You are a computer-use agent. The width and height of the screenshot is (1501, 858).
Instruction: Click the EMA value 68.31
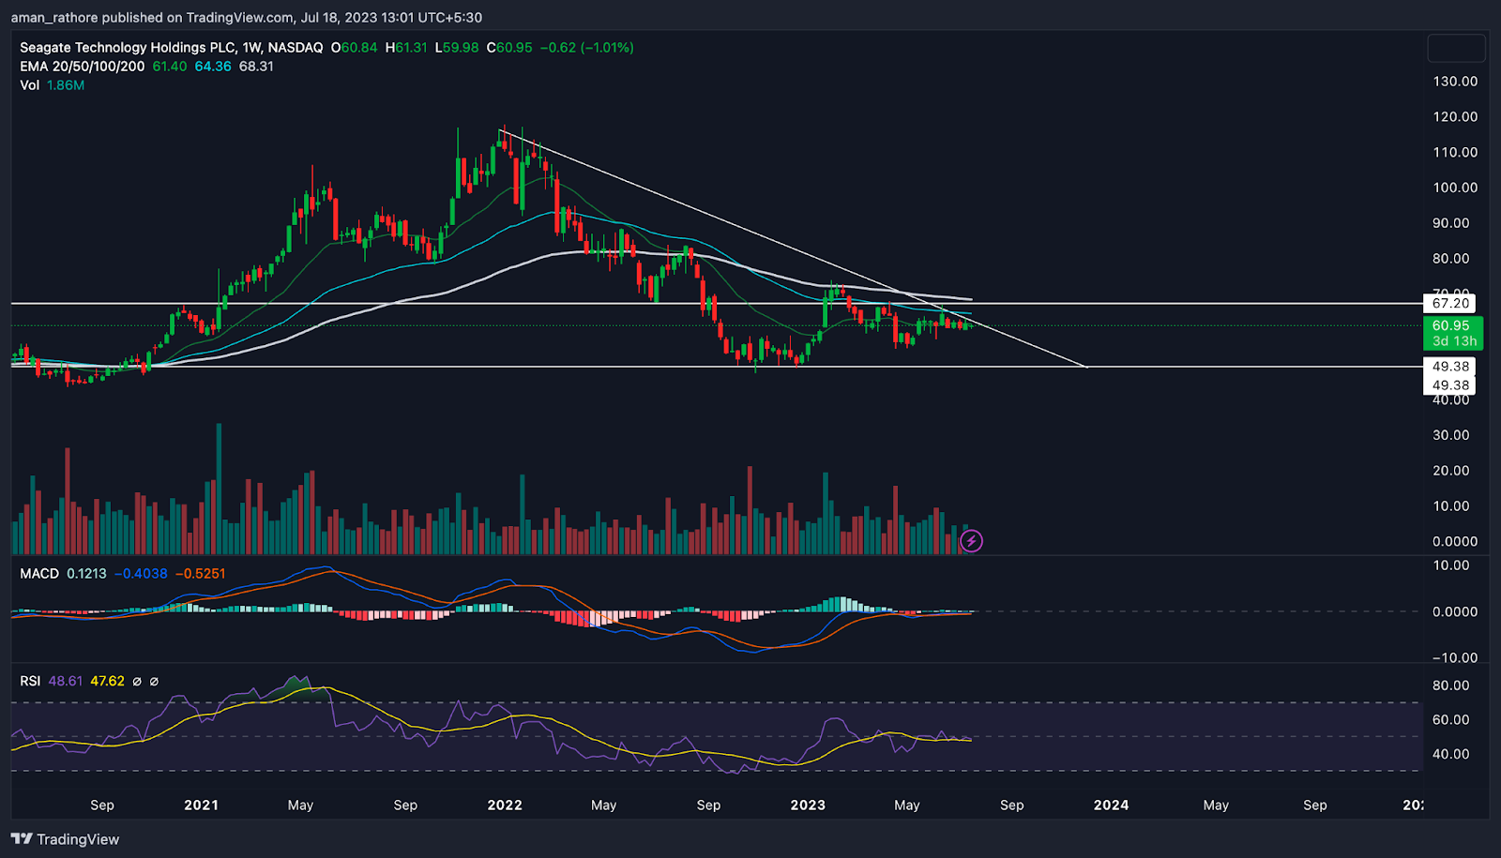tap(256, 67)
